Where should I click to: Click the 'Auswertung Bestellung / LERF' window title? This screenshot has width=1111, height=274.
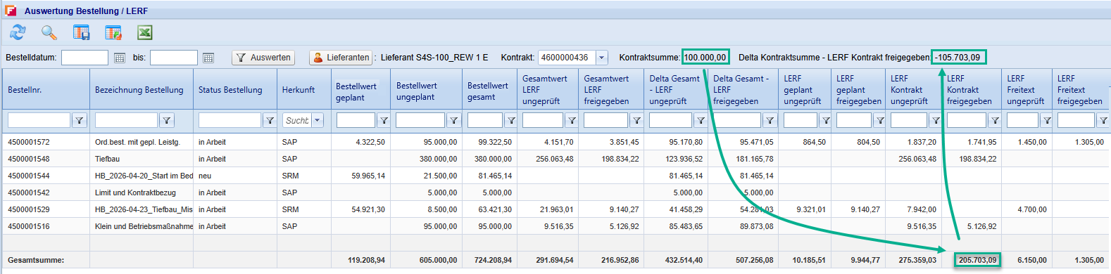click(x=86, y=11)
